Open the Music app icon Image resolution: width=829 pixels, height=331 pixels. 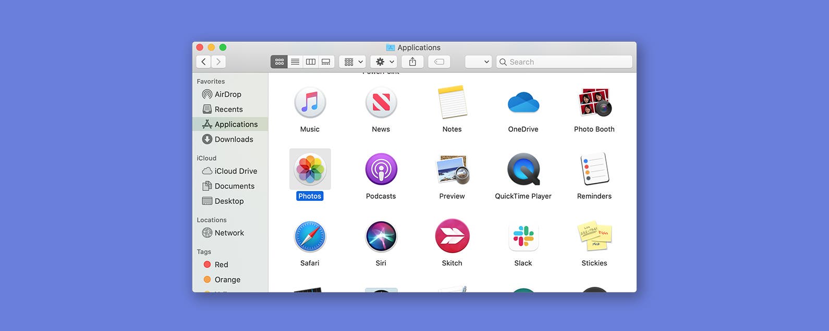[x=310, y=103]
